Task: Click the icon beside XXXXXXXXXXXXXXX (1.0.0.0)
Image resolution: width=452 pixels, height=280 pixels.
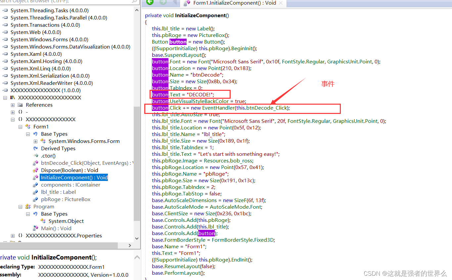Action: click(x=5, y=90)
